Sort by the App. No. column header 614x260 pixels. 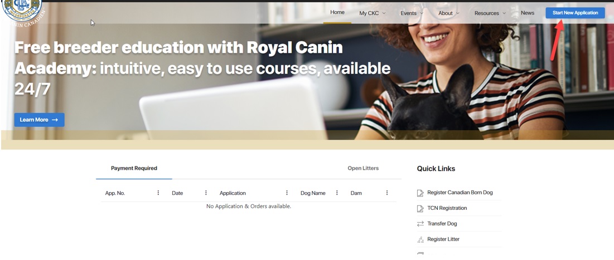pos(115,193)
